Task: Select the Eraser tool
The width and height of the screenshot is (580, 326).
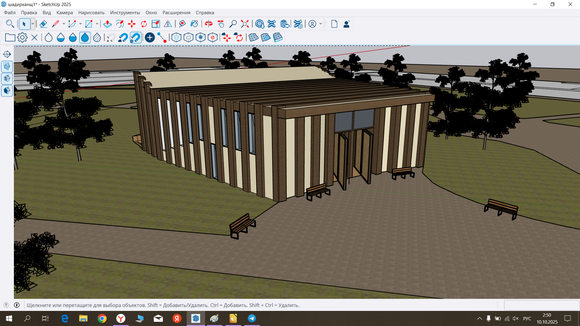Action: pyautogui.click(x=43, y=24)
